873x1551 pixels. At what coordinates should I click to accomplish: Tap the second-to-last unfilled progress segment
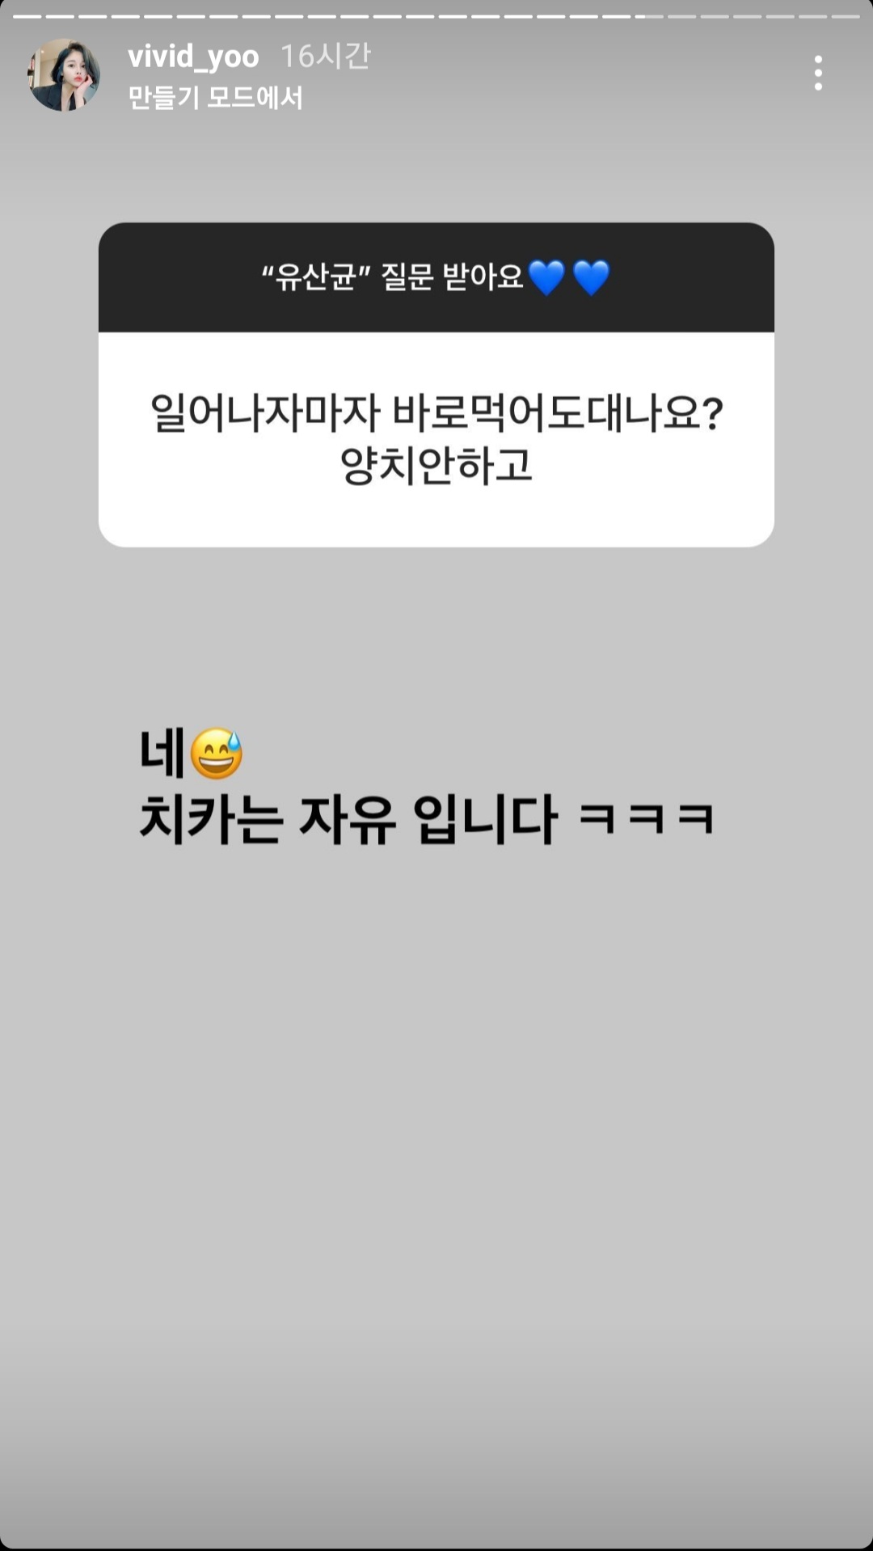pos(813,16)
